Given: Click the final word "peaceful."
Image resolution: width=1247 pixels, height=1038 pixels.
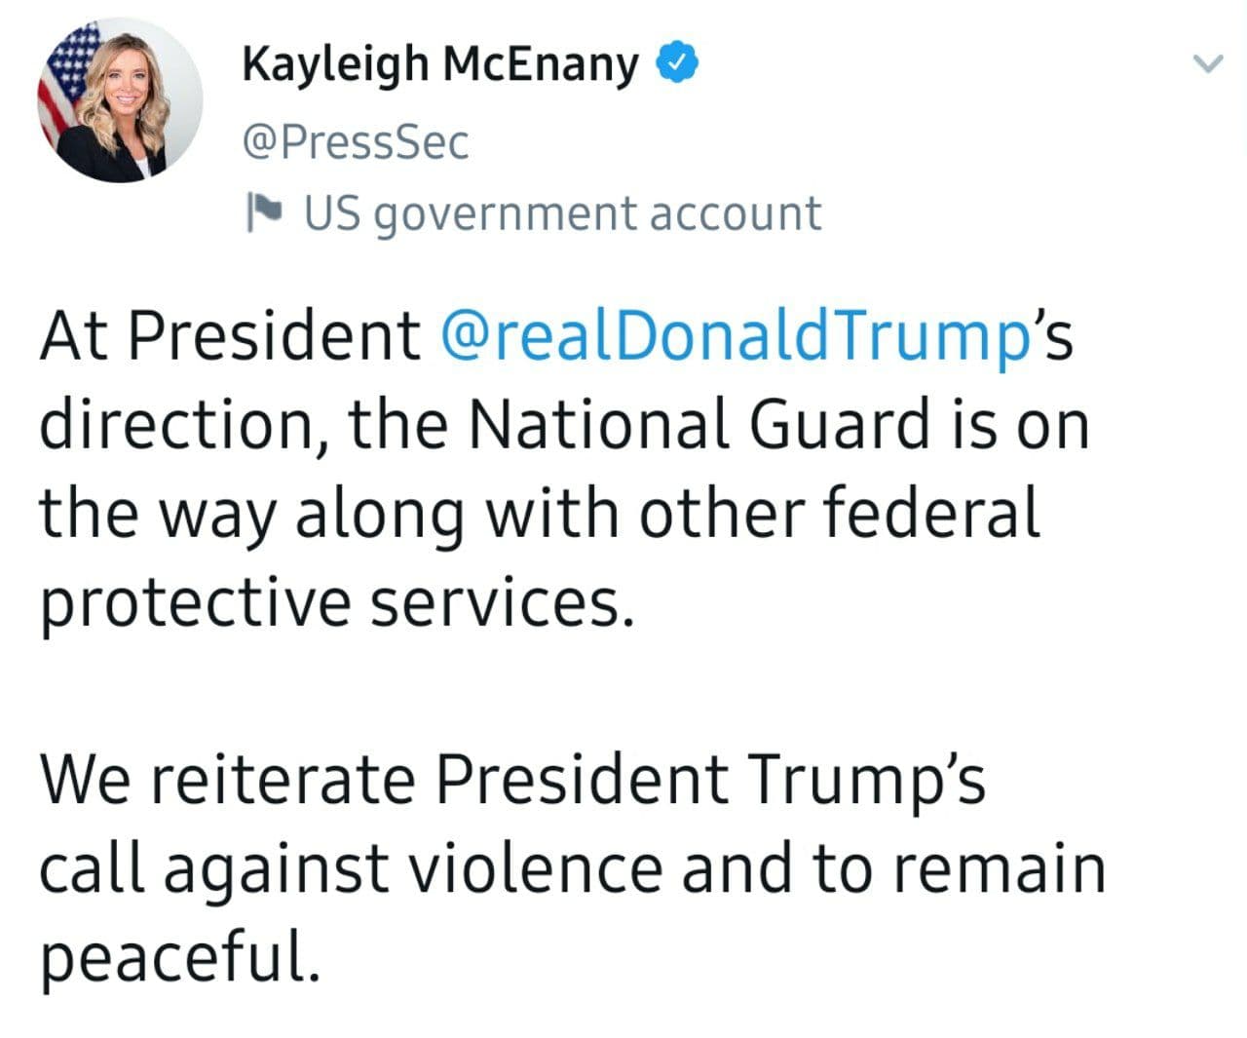Looking at the screenshot, I should [180, 956].
